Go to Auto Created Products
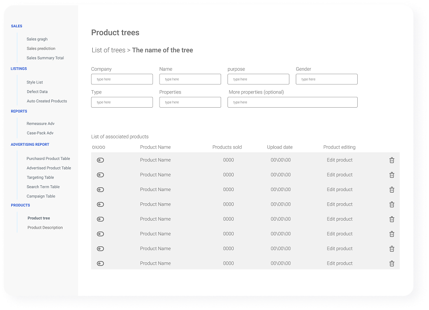Screen dimensions: 429x310 (47, 101)
